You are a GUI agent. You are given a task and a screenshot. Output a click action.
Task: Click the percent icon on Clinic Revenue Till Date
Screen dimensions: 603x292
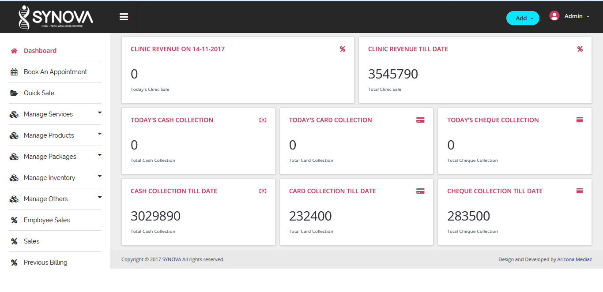point(580,49)
